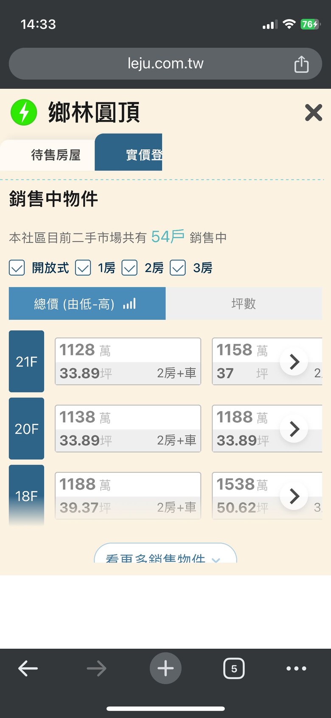Uncheck the 3房 filter checkbox
The image size is (331, 718).
click(178, 268)
